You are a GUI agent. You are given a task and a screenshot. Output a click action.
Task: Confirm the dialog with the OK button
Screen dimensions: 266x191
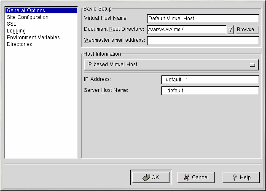pos(150,178)
